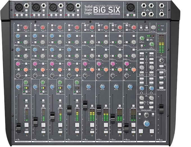This screenshot has width=191, height=147.
Task: Enable the channel 1 EQ In button
Action: tap(19, 69)
